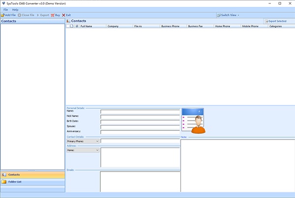Click the Export toolbar button
Screen dimensions: 295x198
[43, 15]
